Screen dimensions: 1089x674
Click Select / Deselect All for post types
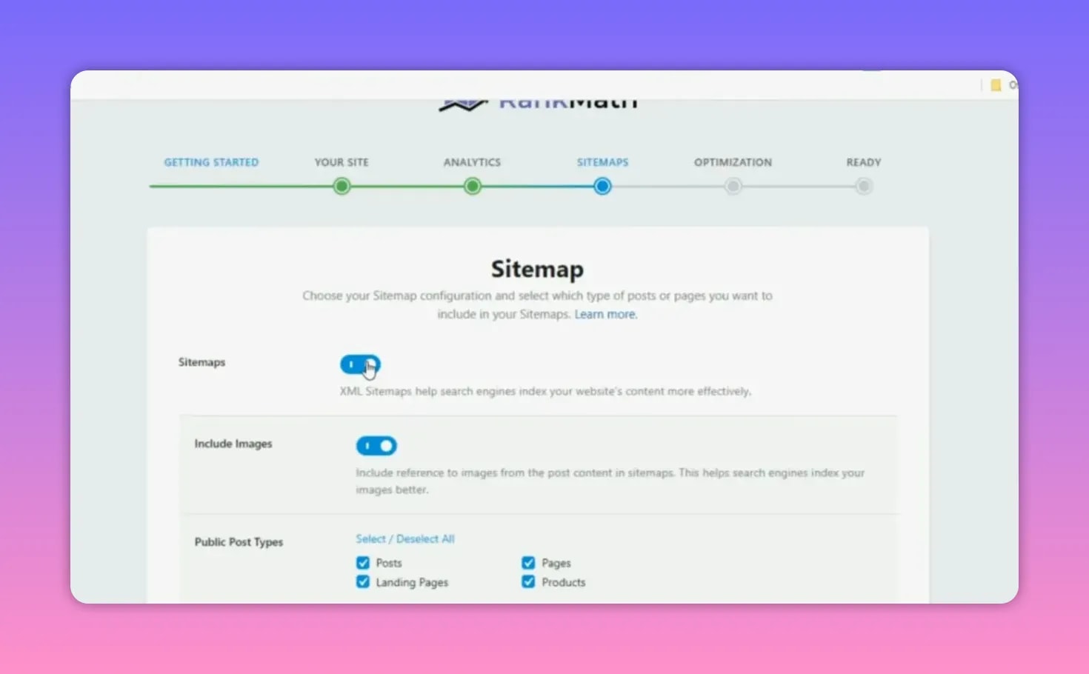click(x=405, y=538)
